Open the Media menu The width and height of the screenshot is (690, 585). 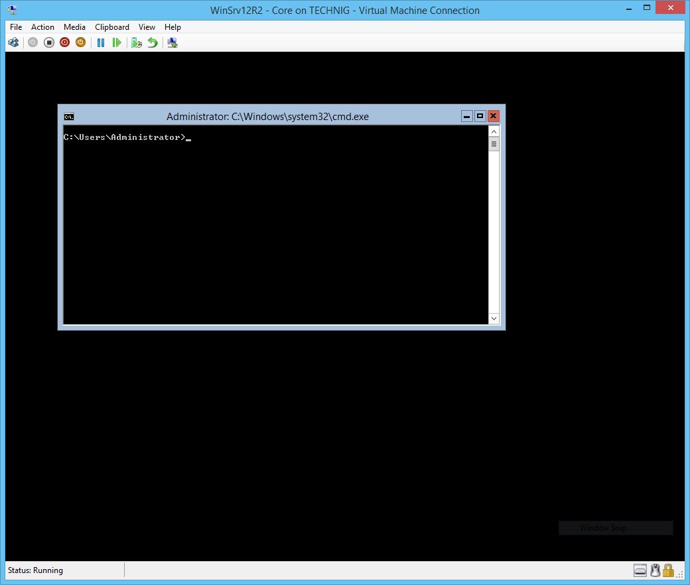point(74,27)
